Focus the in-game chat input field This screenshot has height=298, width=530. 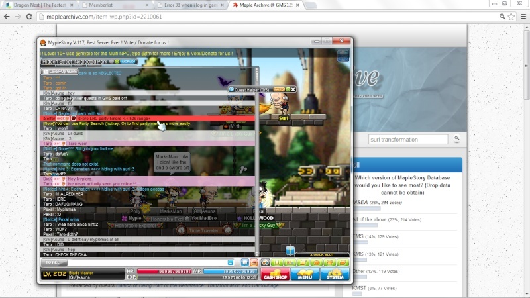point(147,262)
